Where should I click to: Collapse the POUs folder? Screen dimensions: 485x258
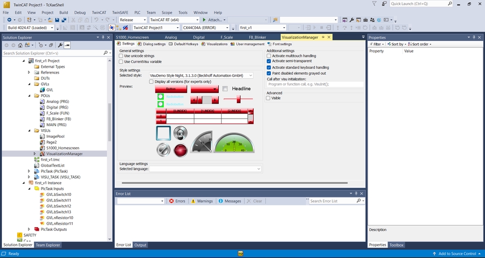pos(29,96)
